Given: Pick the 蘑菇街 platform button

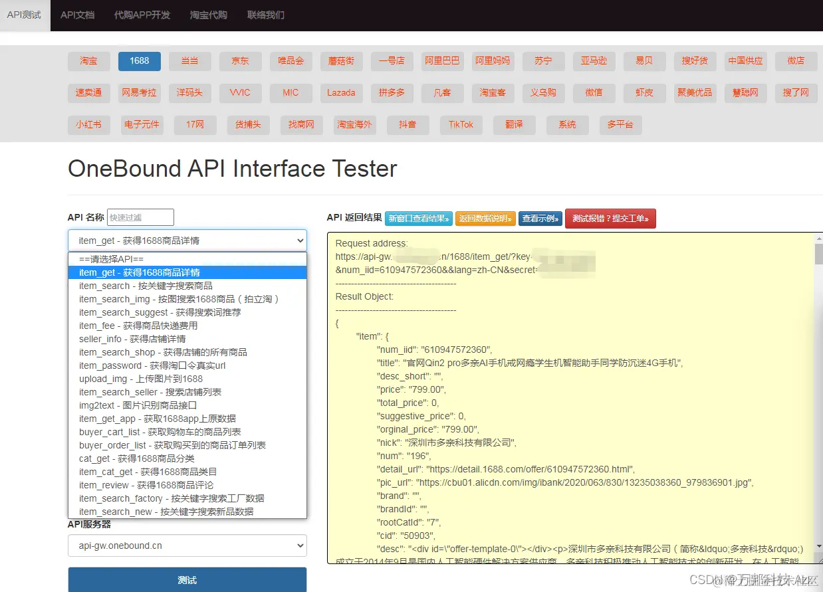Looking at the screenshot, I should coord(342,60).
